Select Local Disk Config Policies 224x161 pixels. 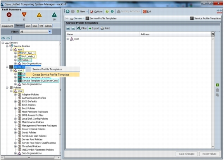(35, 119)
